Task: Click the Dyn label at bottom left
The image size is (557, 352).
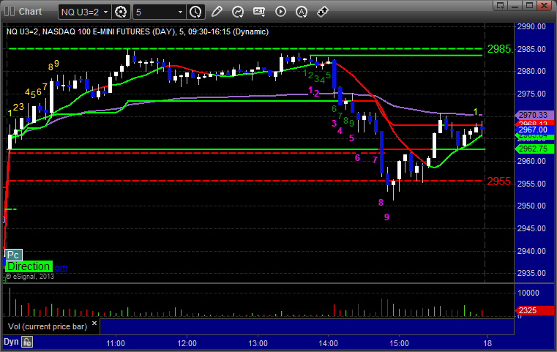Action: pos(11,342)
